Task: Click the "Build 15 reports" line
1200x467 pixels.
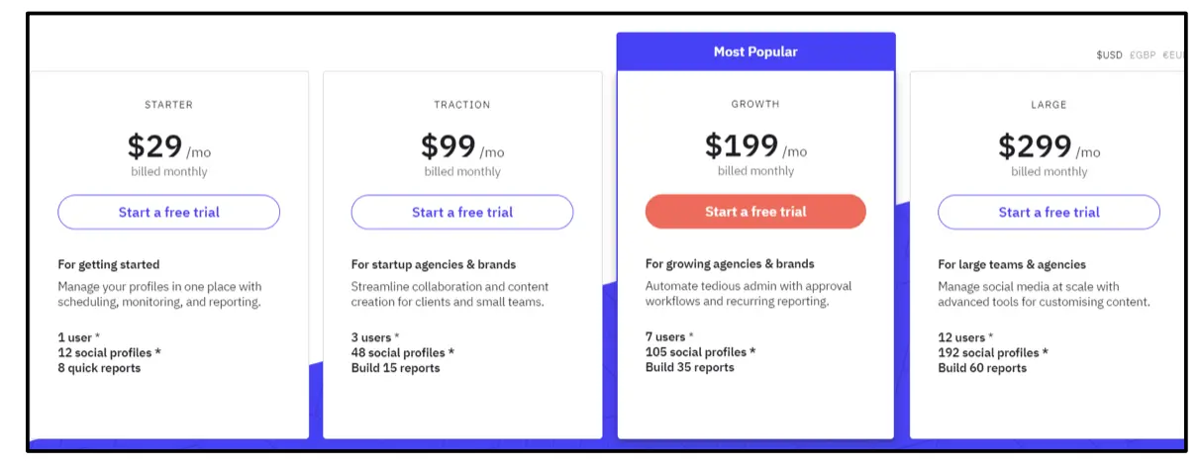Action: [x=396, y=368]
